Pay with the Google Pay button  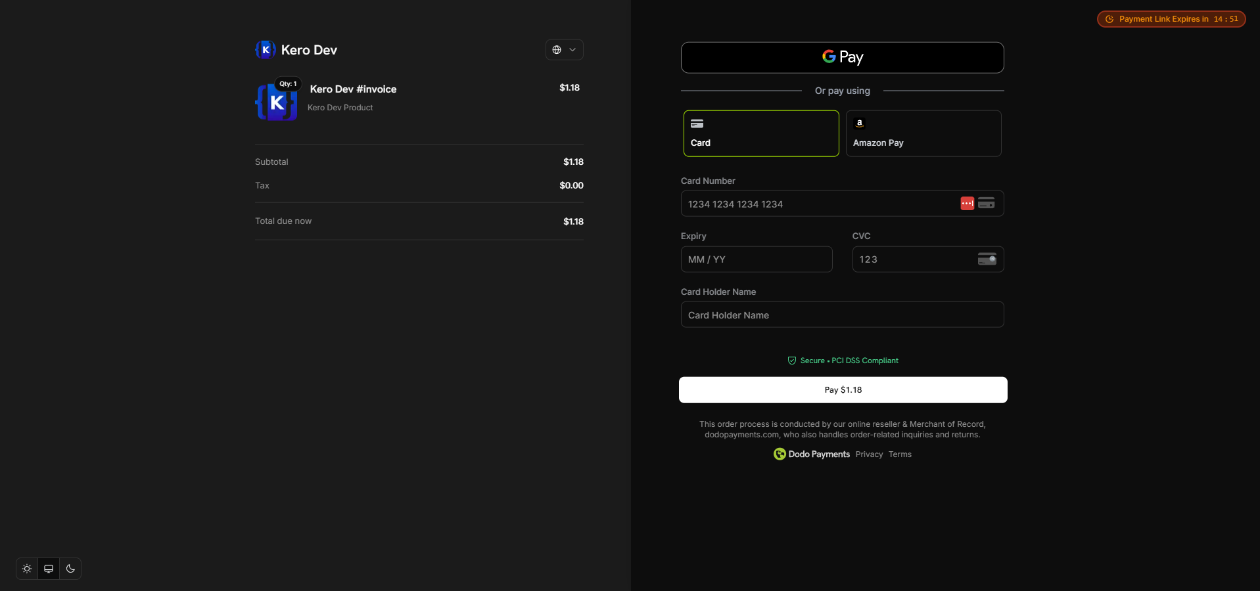842,58
